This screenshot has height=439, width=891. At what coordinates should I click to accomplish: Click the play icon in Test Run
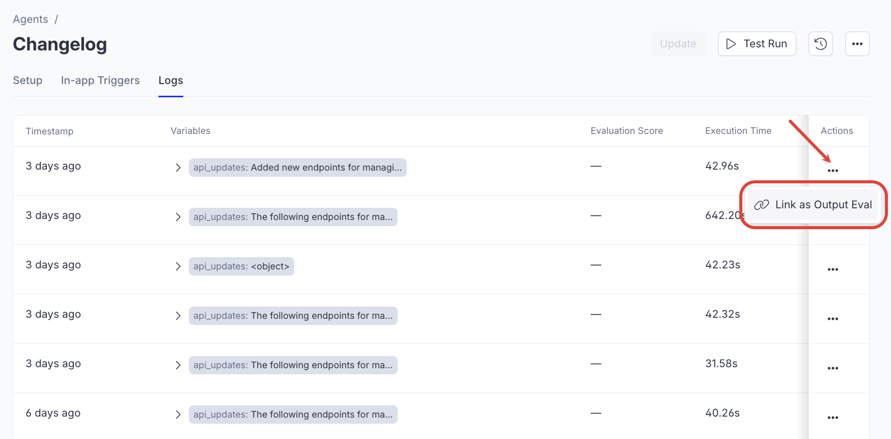click(731, 44)
